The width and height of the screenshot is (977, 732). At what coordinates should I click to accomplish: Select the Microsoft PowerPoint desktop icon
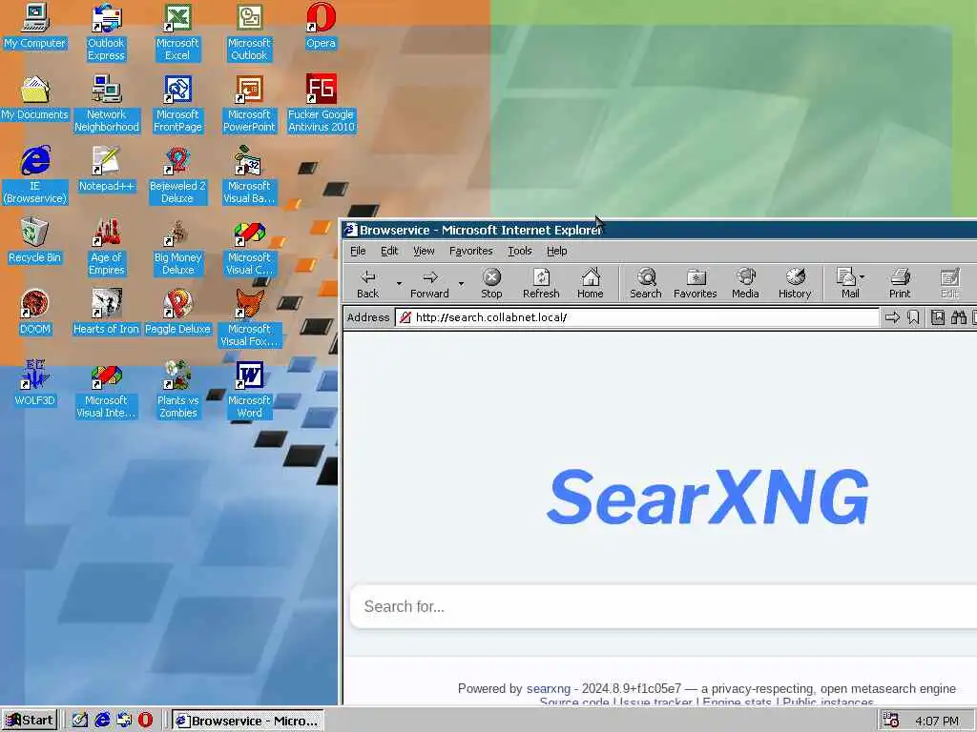click(249, 104)
